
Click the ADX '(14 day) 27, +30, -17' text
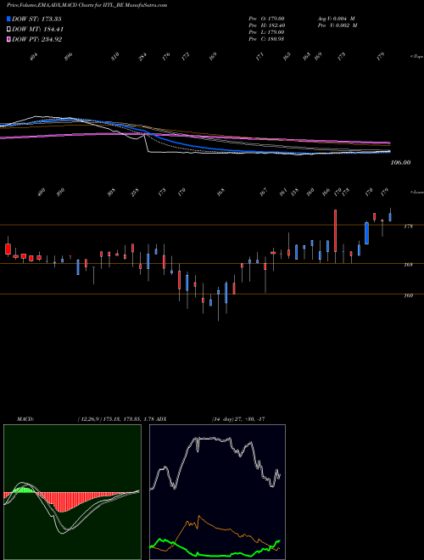(x=238, y=419)
